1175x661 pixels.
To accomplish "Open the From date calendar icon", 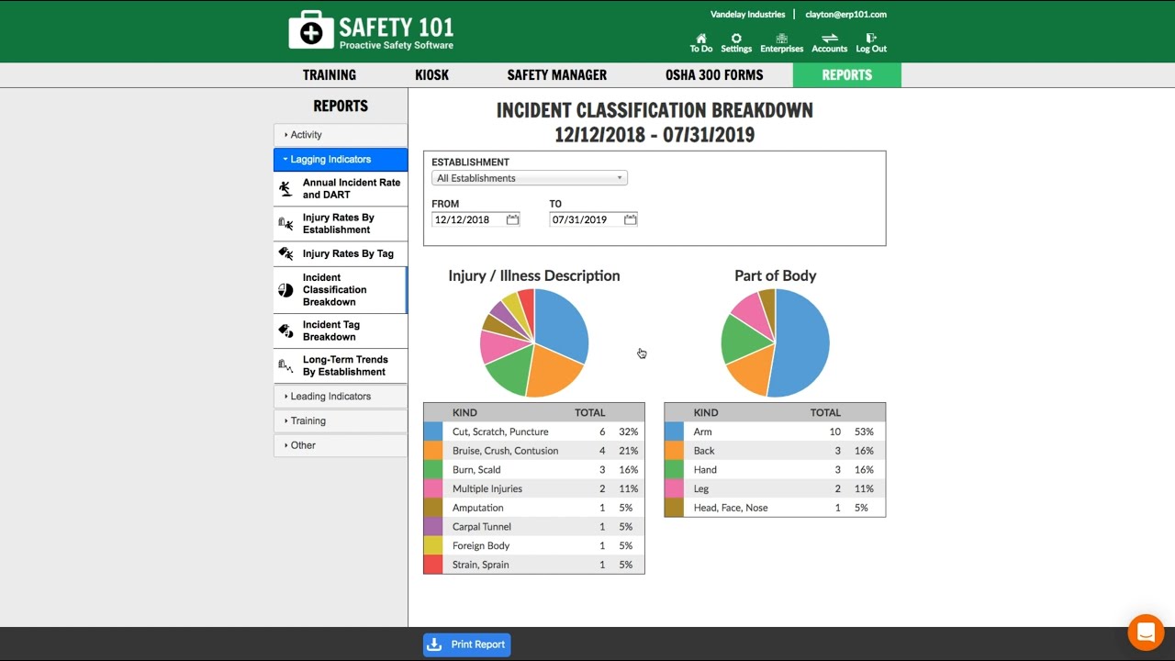I will pos(512,219).
